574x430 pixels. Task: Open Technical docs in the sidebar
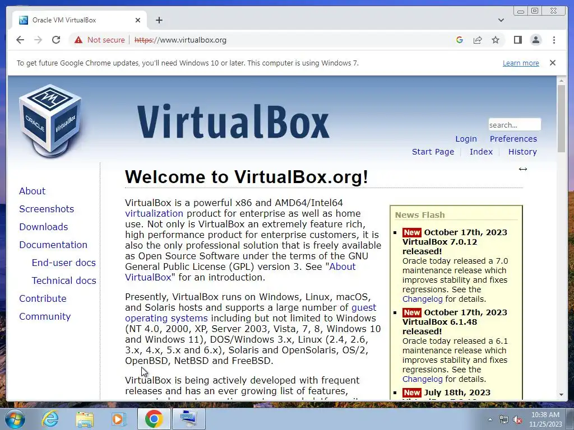click(64, 281)
